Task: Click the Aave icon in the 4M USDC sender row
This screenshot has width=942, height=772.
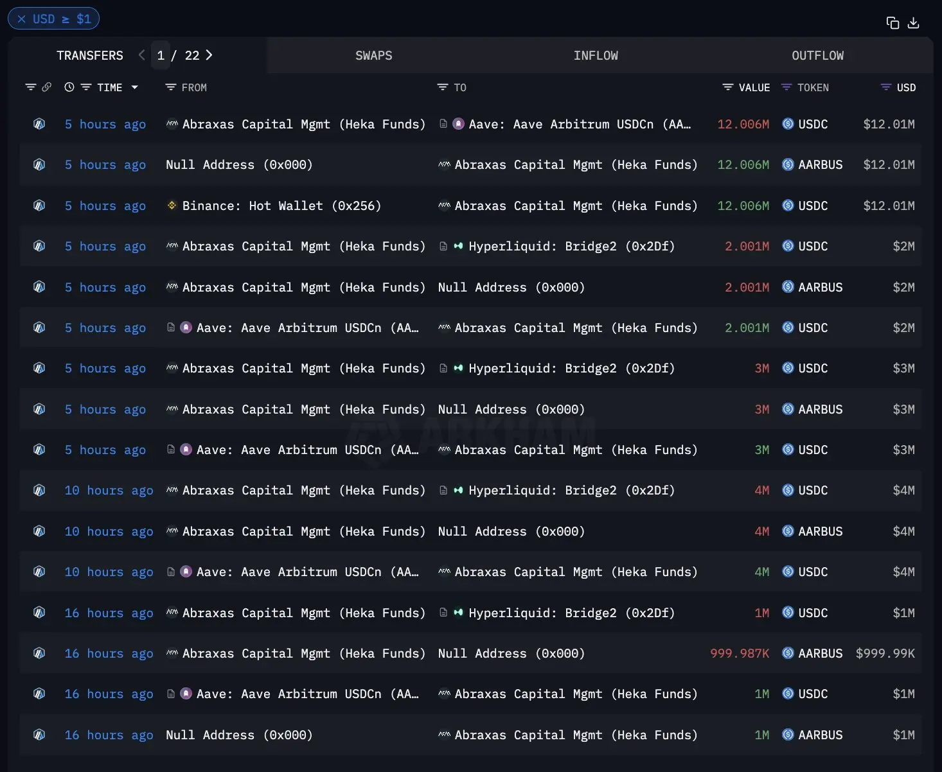Action: [186, 572]
